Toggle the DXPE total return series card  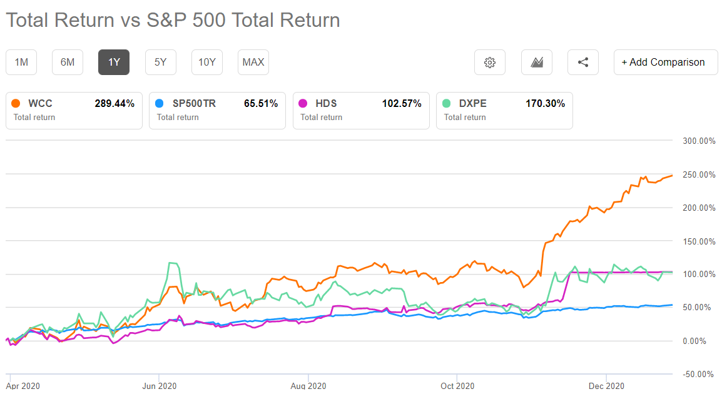[x=504, y=111]
